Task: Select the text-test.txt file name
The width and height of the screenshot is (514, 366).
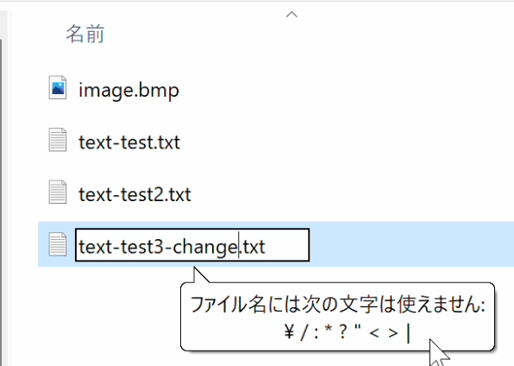Action: 129,142
